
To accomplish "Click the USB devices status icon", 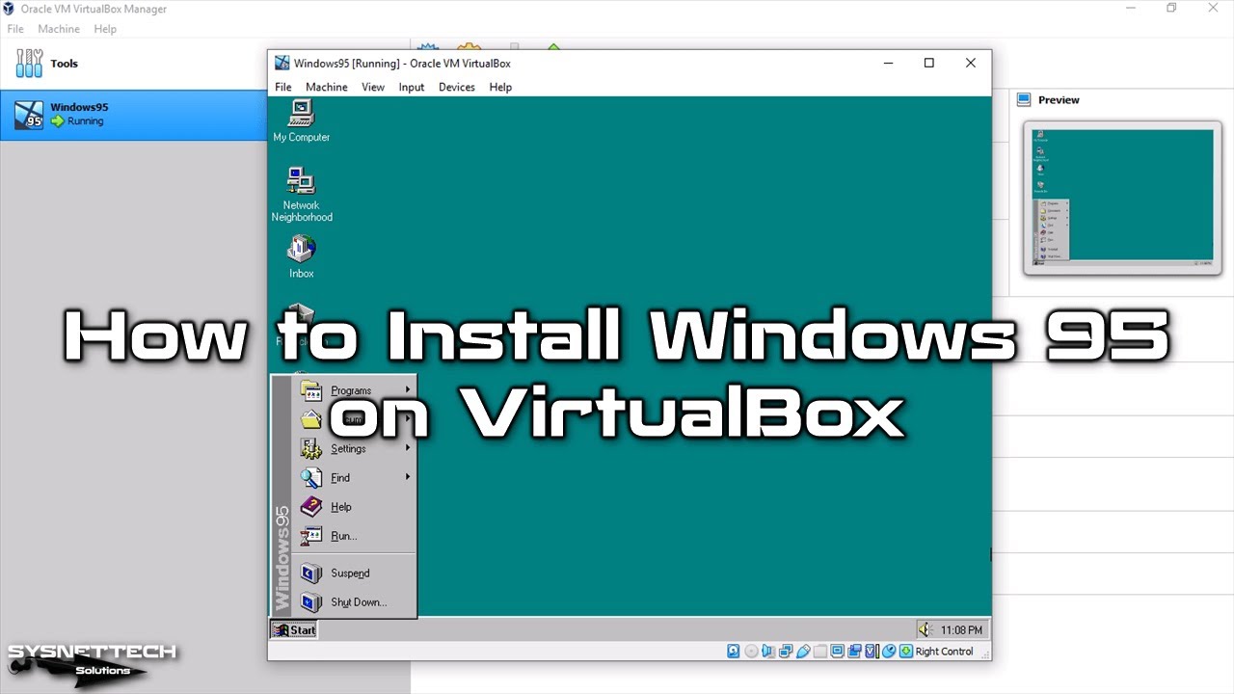I will (x=803, y=652).
